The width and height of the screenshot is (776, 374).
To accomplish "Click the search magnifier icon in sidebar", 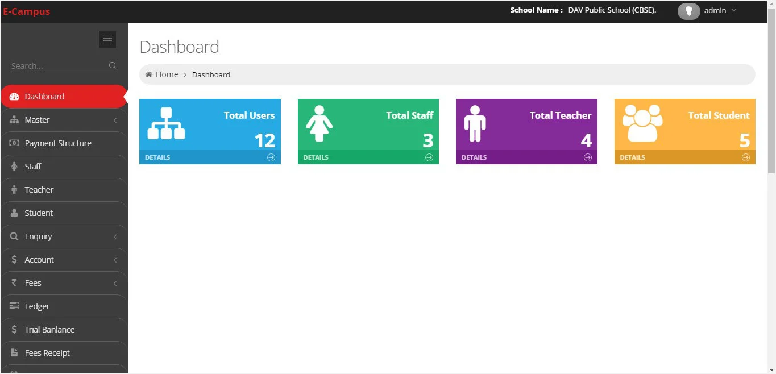I will click(113, 66).
